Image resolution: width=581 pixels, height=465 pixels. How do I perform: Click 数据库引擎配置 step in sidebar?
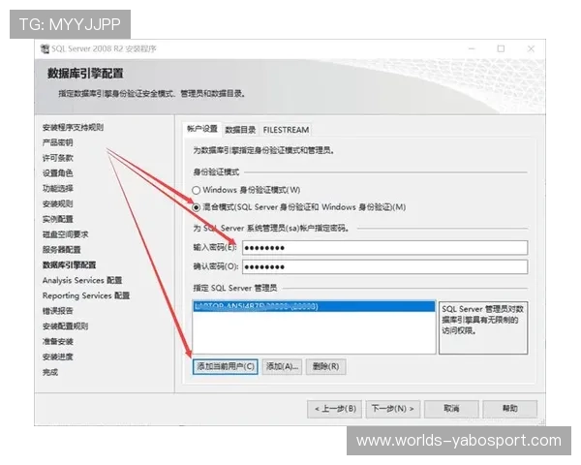[x=70, y=265]
